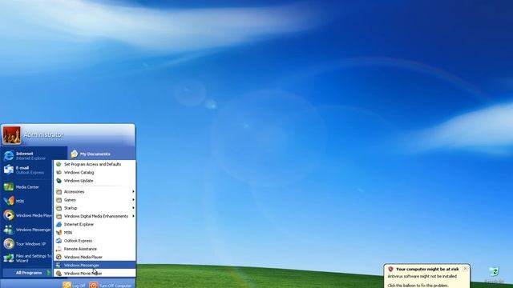Expand Windows Digital Media Enhancements submenu arrow

[133, 216]
